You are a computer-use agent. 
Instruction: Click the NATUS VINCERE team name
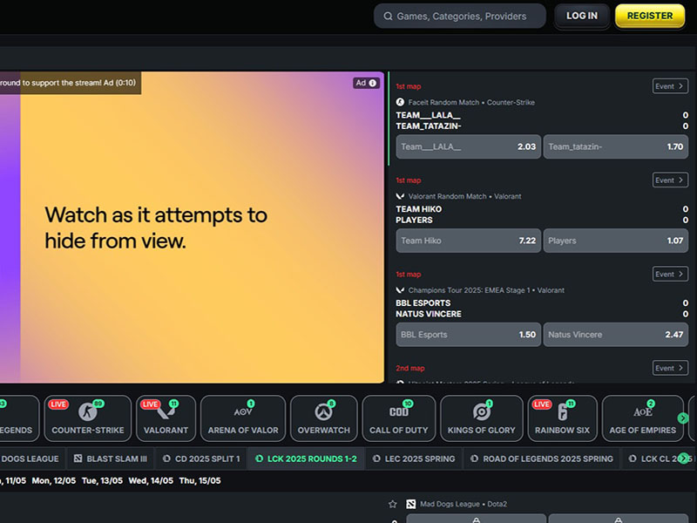pos(429,314)
